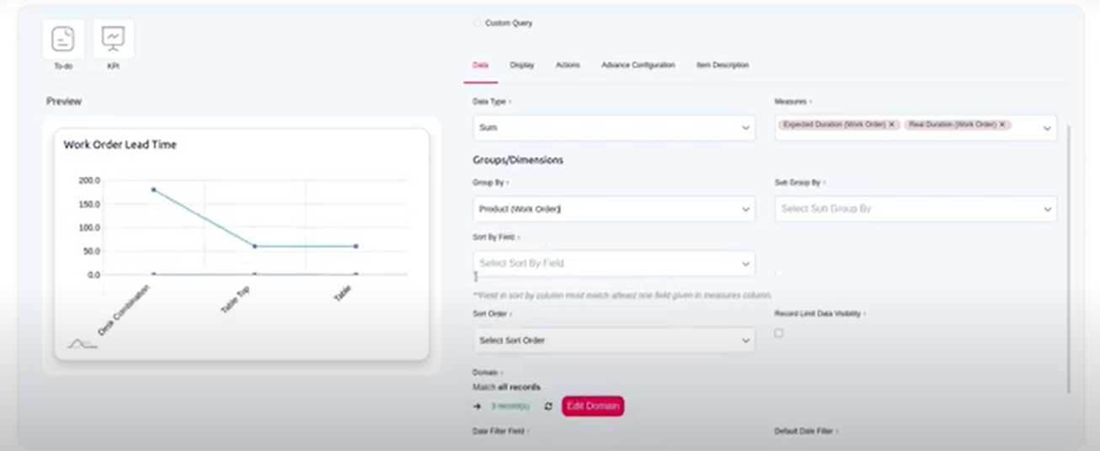Image resolution: width=1100 pixels, height=451 pixels.
Task: Remove the Real Duration (Work Order) measure tag
Action: tap(1002, 125)
